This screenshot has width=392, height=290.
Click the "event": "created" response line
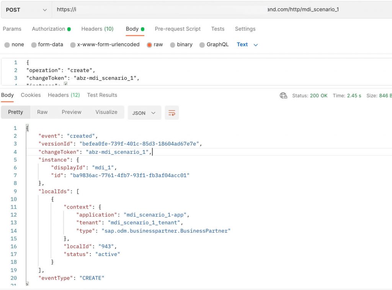(68, 136)
